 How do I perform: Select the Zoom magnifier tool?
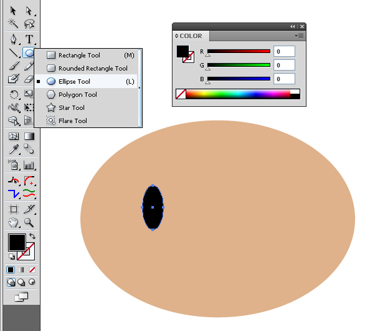(x=29, y=222)
